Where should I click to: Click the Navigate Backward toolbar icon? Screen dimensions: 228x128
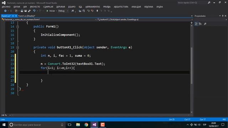(5, 11)
